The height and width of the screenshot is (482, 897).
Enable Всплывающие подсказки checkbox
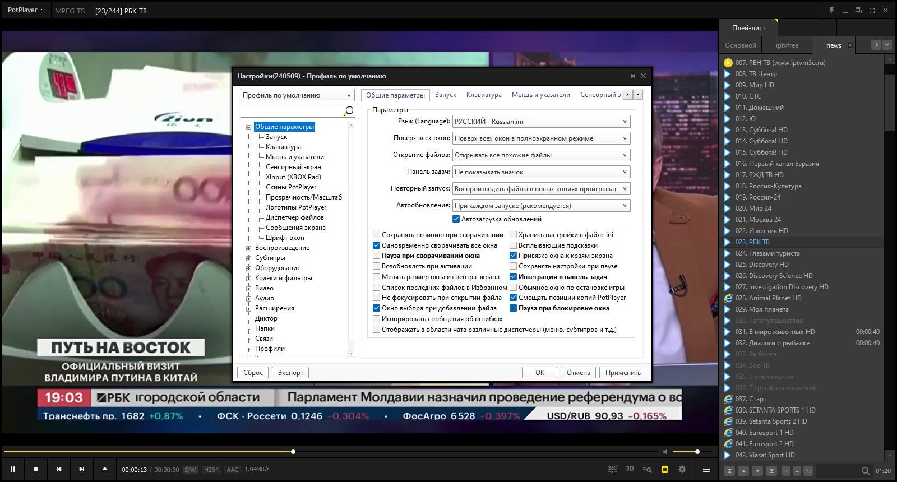point(513,245)
